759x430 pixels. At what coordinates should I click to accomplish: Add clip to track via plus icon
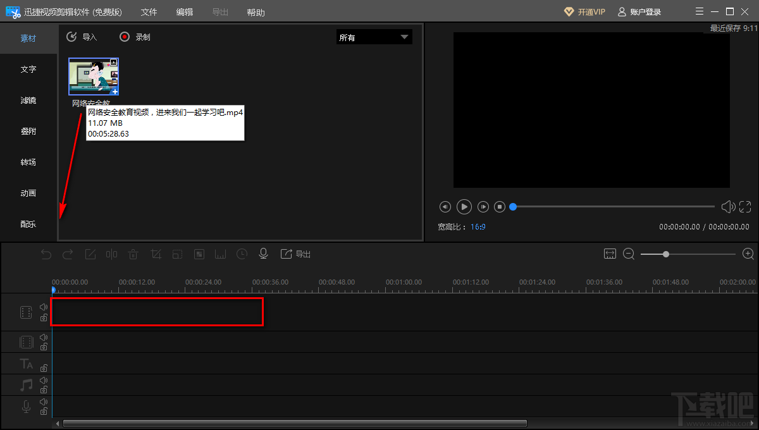(115, 92)
